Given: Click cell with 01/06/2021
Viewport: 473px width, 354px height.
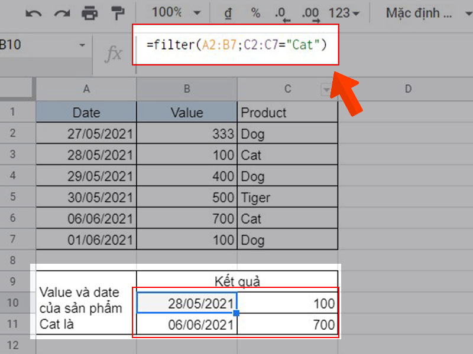Looking at the screenshot, I should click(86, 240).
